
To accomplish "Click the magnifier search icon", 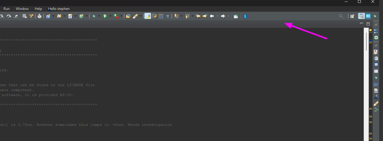I will click(x=341, y=16).
